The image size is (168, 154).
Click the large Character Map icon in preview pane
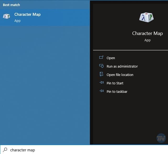(146, 17)
